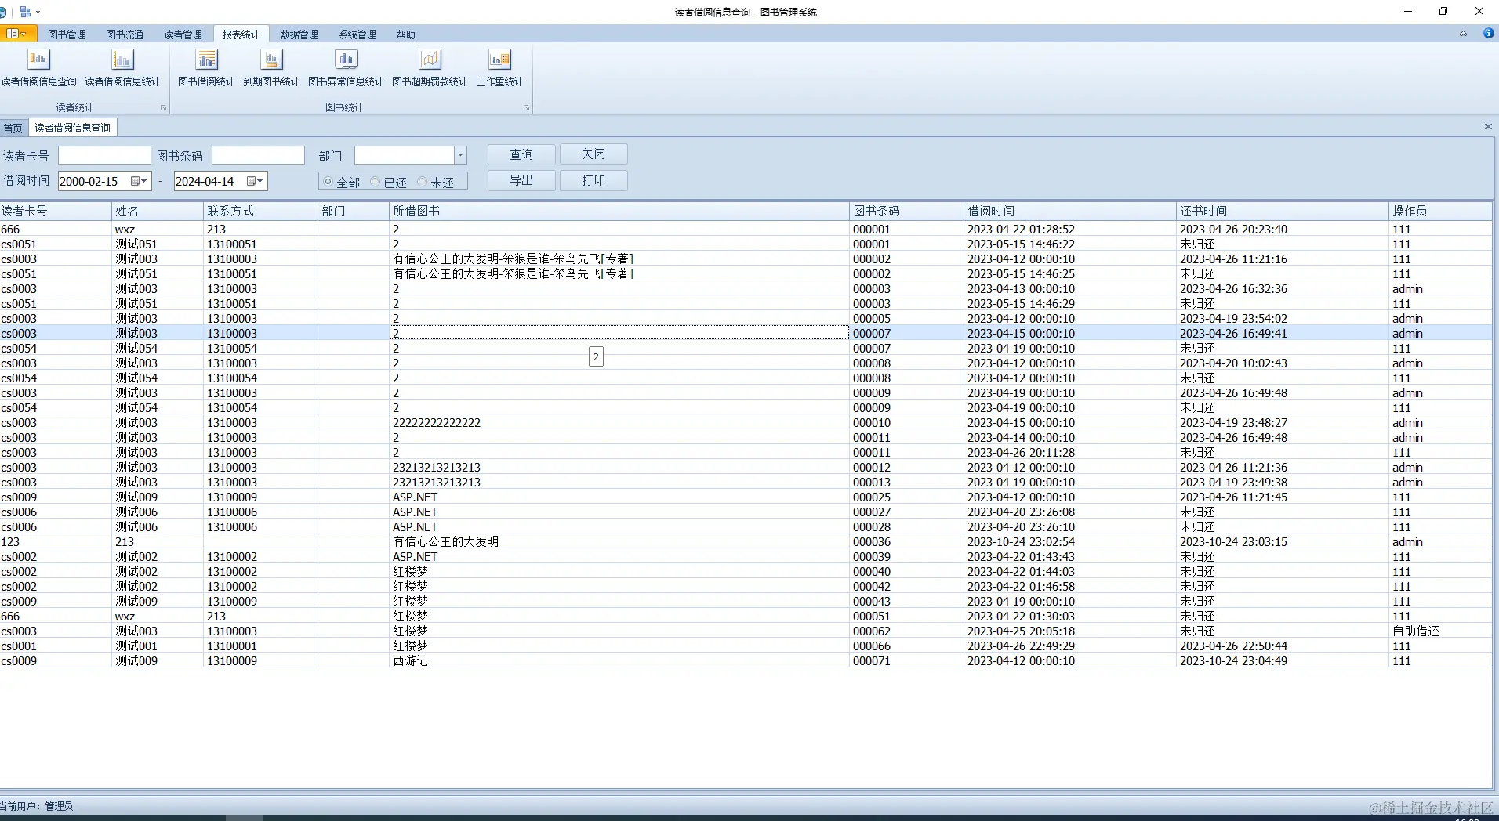Viewport: 1499px width, 821px height.
Task: Open the orange application menu button
Action: click(x=17, y=34)
